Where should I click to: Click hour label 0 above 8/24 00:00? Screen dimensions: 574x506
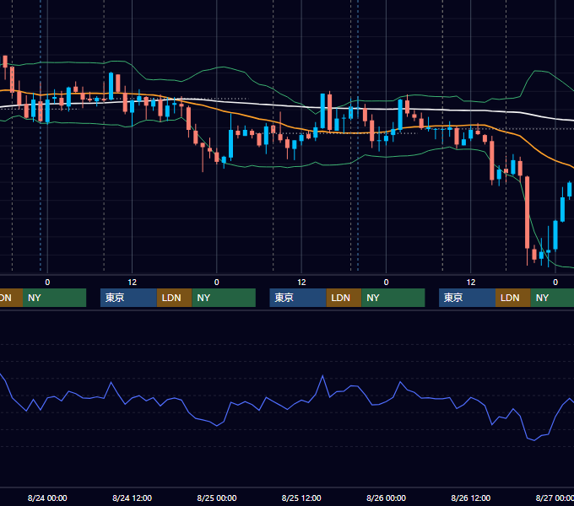[x=47, y=283]
